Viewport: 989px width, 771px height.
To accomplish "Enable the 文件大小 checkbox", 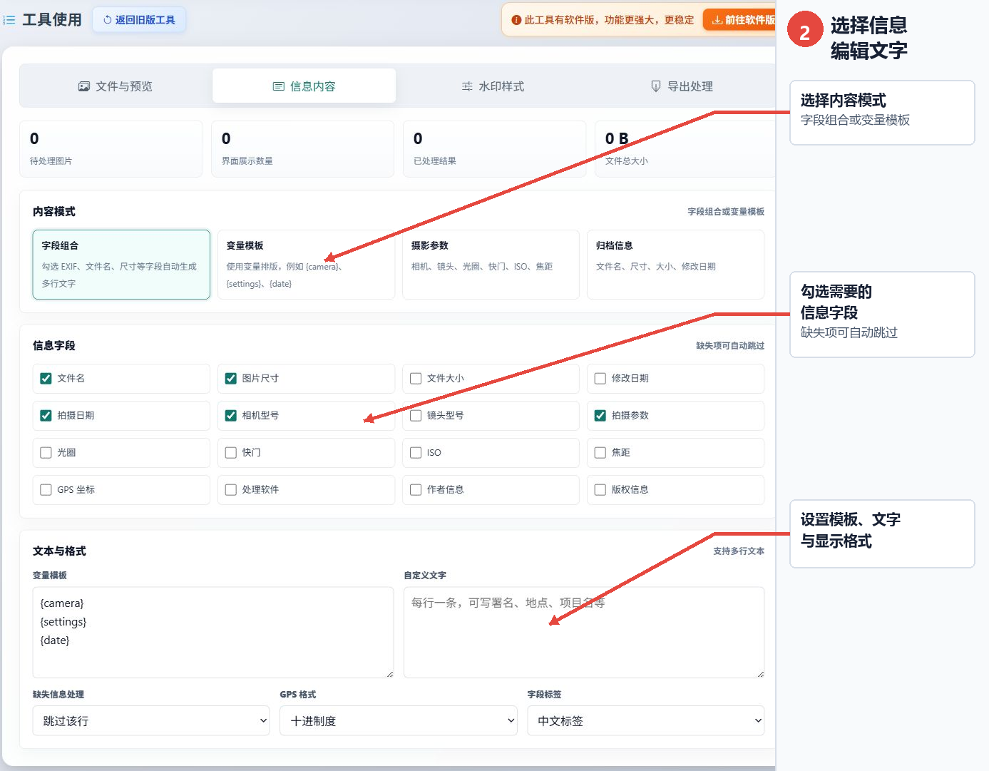I will [x=416, y=379].
